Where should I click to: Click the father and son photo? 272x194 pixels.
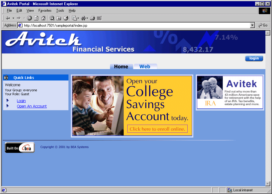coord(98,106)
